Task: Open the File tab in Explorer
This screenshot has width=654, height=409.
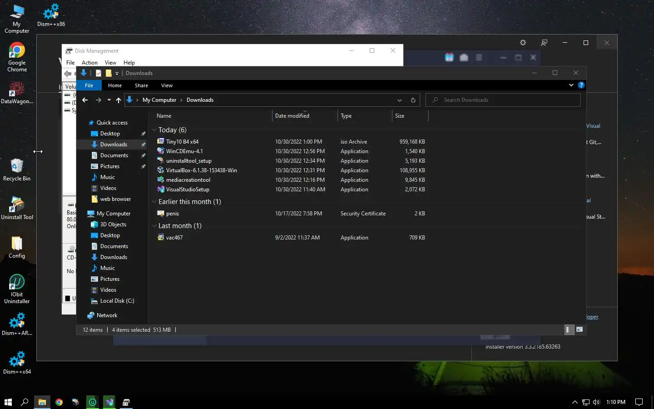Action: (x=89, y=85)
